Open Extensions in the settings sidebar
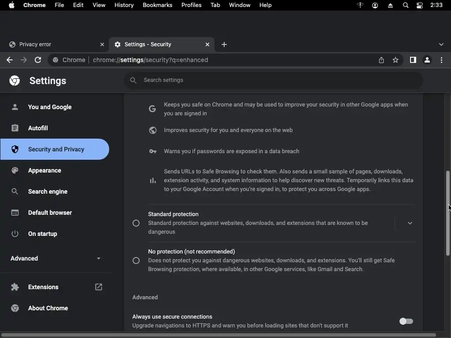 tap(43, 287)
